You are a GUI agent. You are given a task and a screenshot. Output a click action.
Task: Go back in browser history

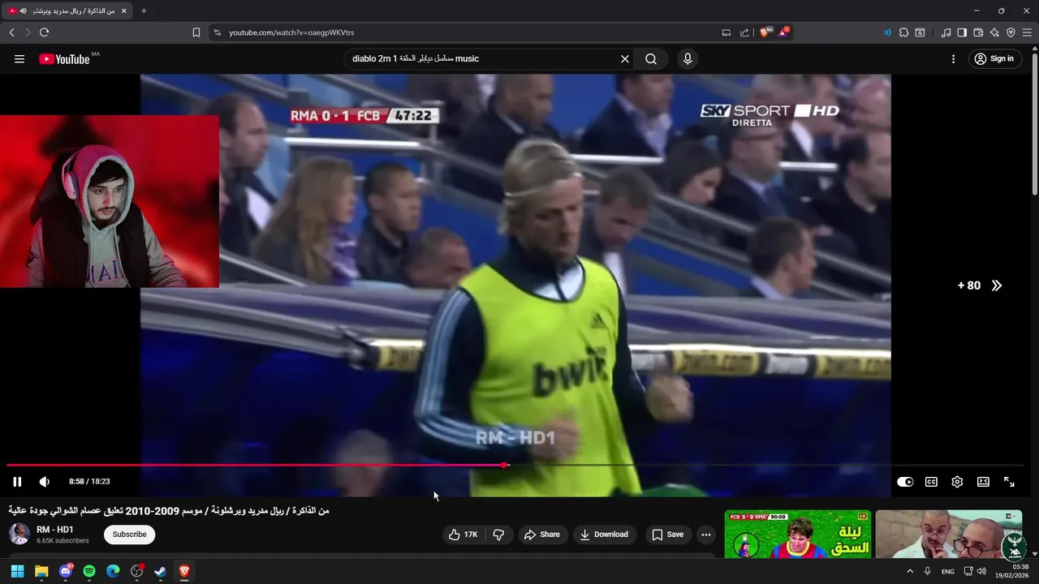pos(11,32)
